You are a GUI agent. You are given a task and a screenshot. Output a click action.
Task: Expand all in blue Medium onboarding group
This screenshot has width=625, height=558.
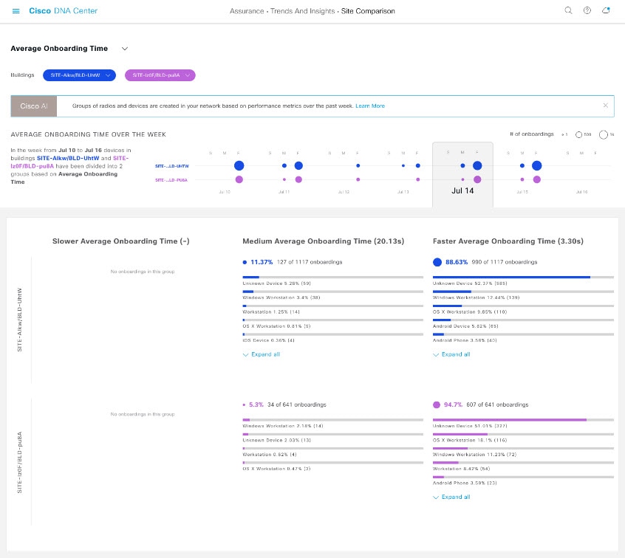[x=262, y=355]
